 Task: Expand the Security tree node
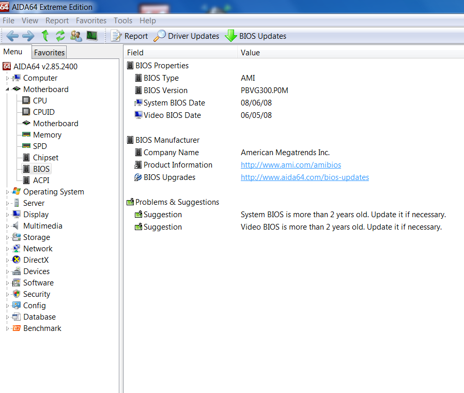pyautogui.click(x=7, y=294)
